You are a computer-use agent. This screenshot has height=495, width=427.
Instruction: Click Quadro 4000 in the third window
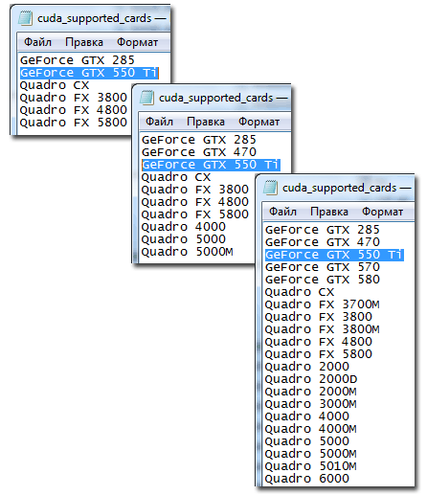click(307, 416)
